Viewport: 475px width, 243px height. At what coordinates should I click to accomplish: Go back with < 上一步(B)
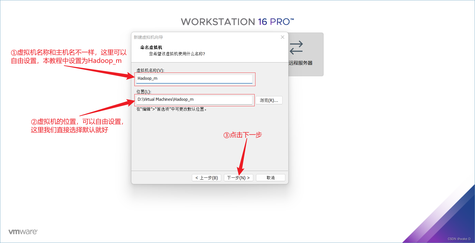(x=207, y=178)
